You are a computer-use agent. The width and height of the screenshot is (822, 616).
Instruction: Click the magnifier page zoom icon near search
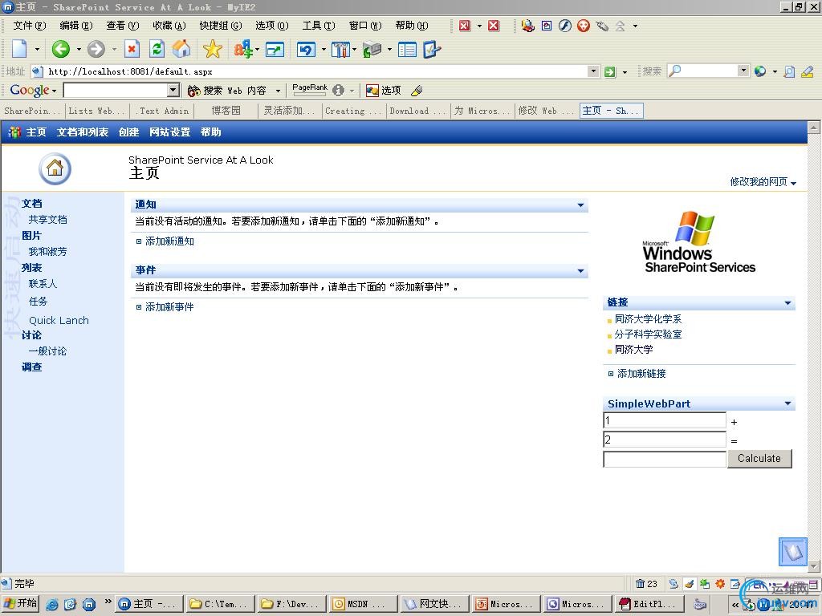tap(789, 71)
